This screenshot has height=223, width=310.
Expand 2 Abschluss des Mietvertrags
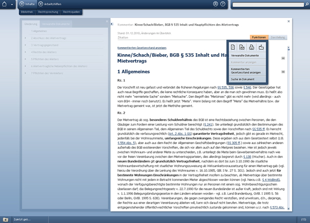pos(25,38)
